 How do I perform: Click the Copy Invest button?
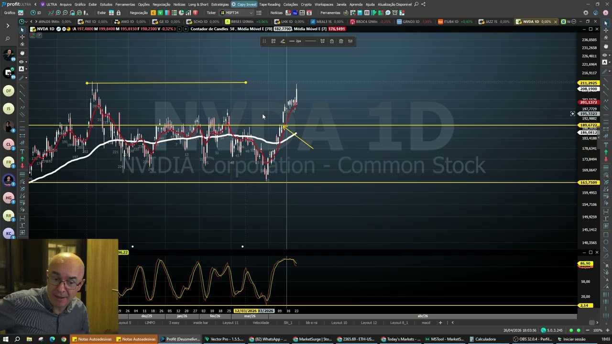244,4
